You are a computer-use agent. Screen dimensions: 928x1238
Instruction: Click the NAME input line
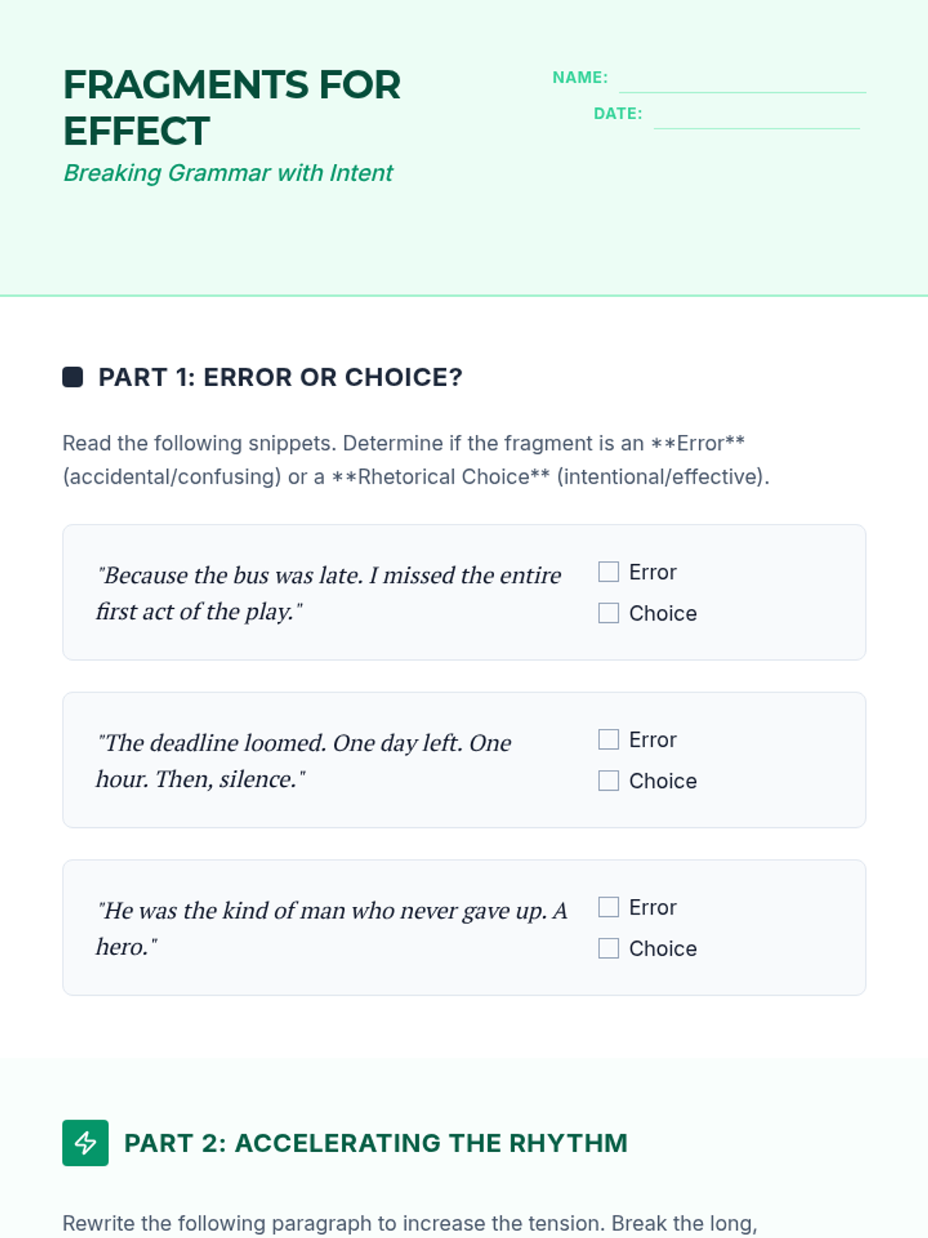coord(742,80)
